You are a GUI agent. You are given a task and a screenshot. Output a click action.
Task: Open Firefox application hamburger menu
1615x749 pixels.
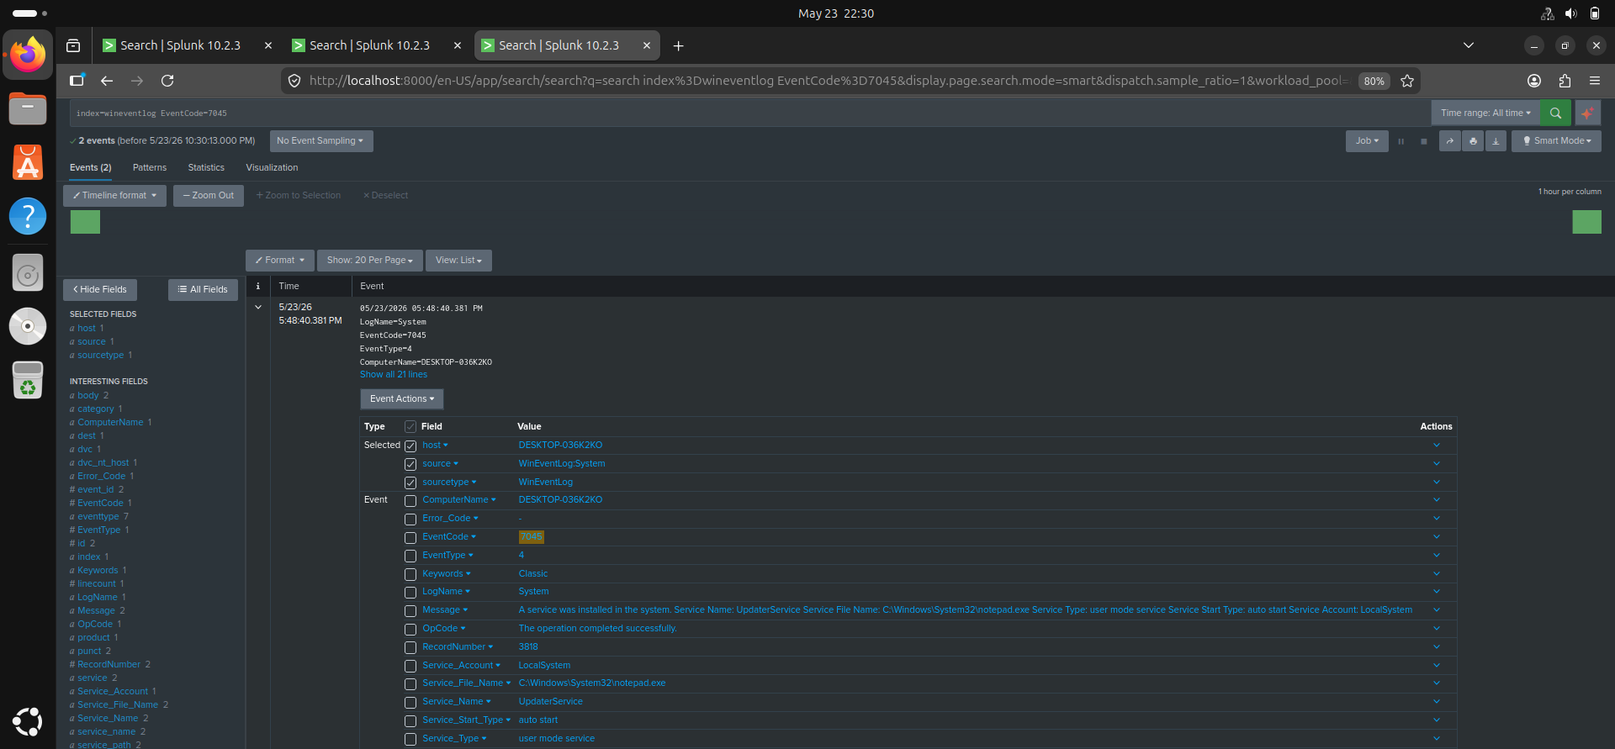1595,81
